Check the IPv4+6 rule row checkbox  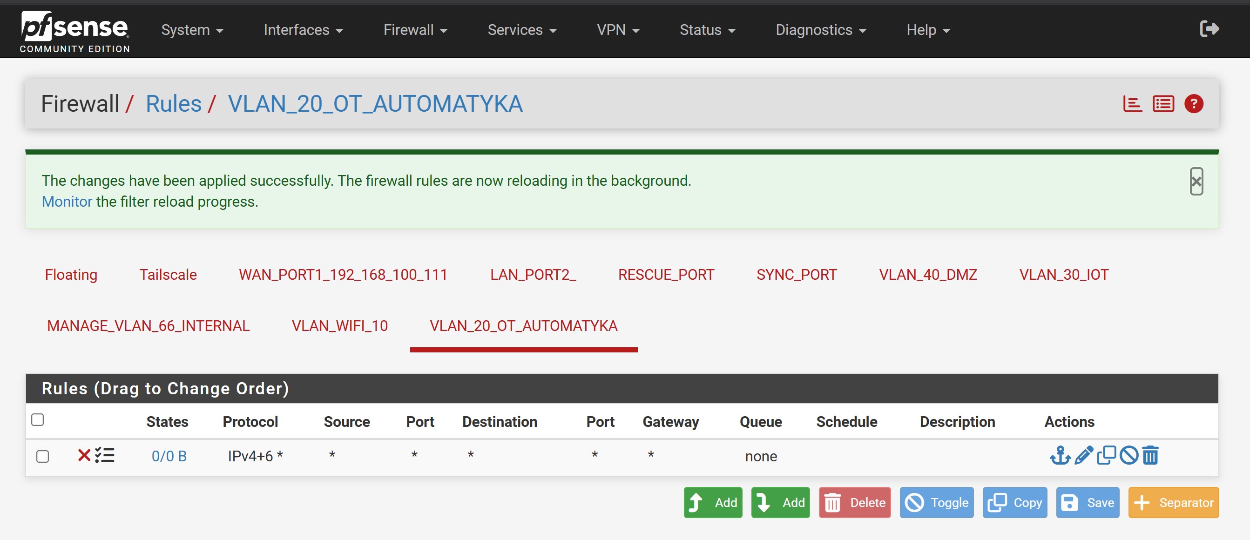43,457
